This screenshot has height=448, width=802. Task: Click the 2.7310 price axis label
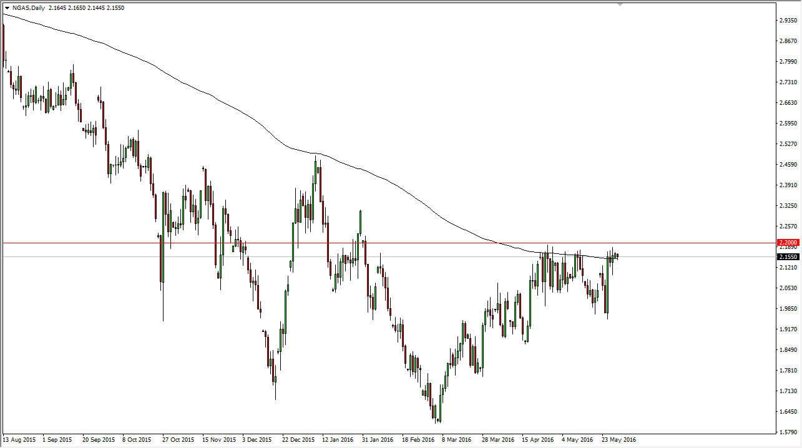pyautogui.click(x=788, y=82)
